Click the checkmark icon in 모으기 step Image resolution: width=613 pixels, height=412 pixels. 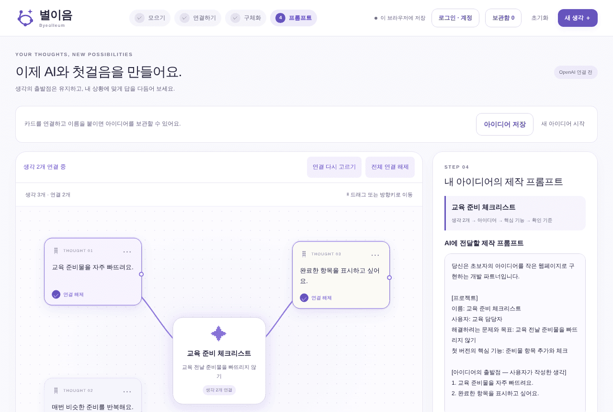140,18
